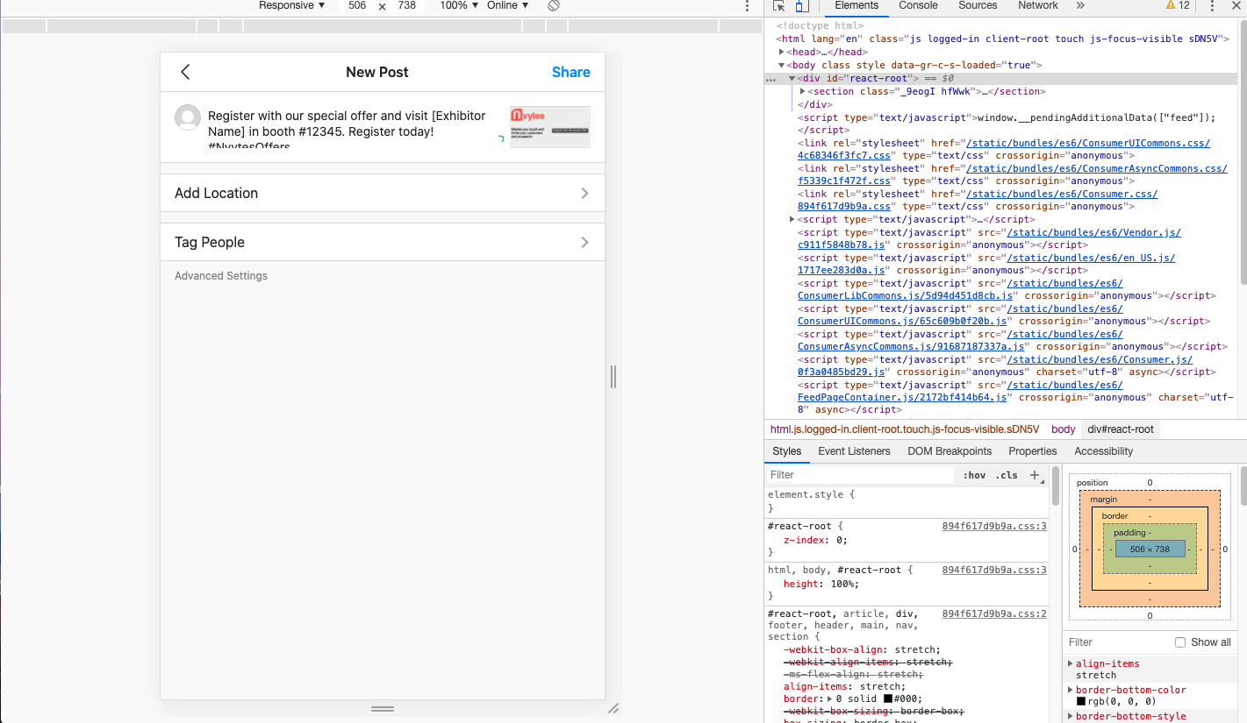Open the Event Listeners tab

pos(854,451)
